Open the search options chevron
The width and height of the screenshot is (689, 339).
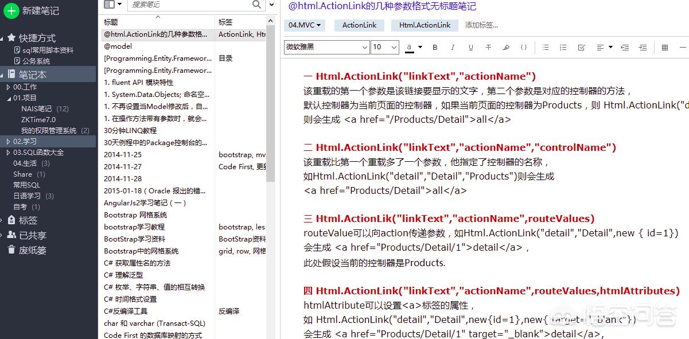tap(272, 5)
